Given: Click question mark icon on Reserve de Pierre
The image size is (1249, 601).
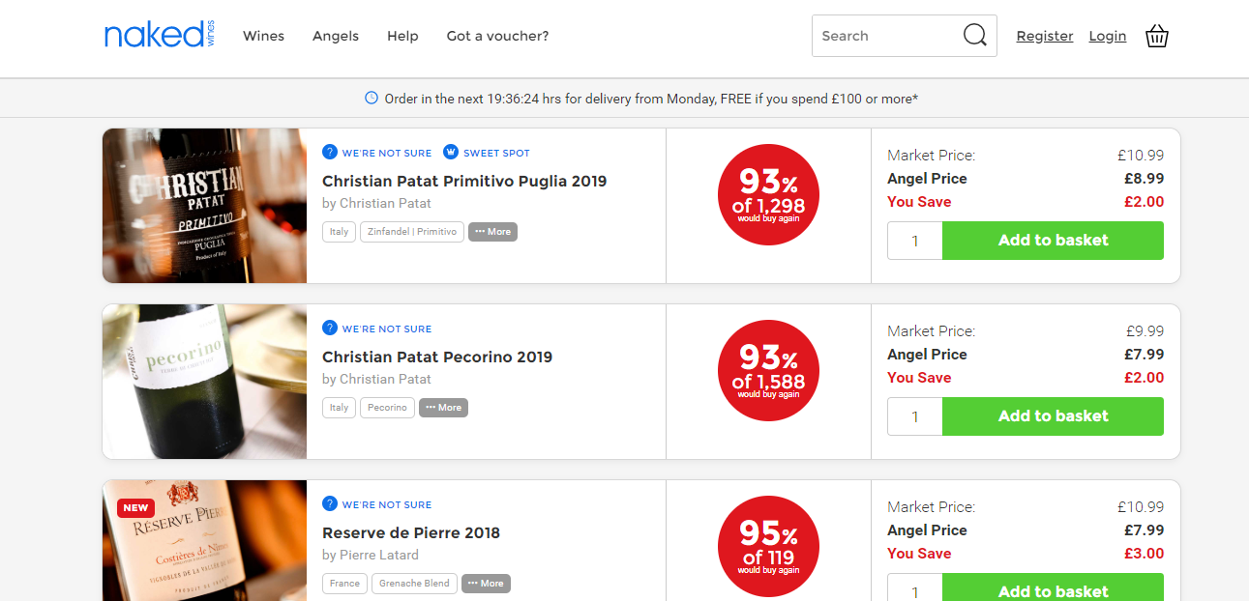Looking at the screenshot, I should pyautogui.click(x=330, y=504).
